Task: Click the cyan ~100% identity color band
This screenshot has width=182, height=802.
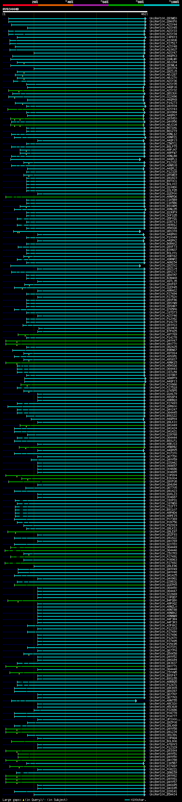Action: click(162, 5)
